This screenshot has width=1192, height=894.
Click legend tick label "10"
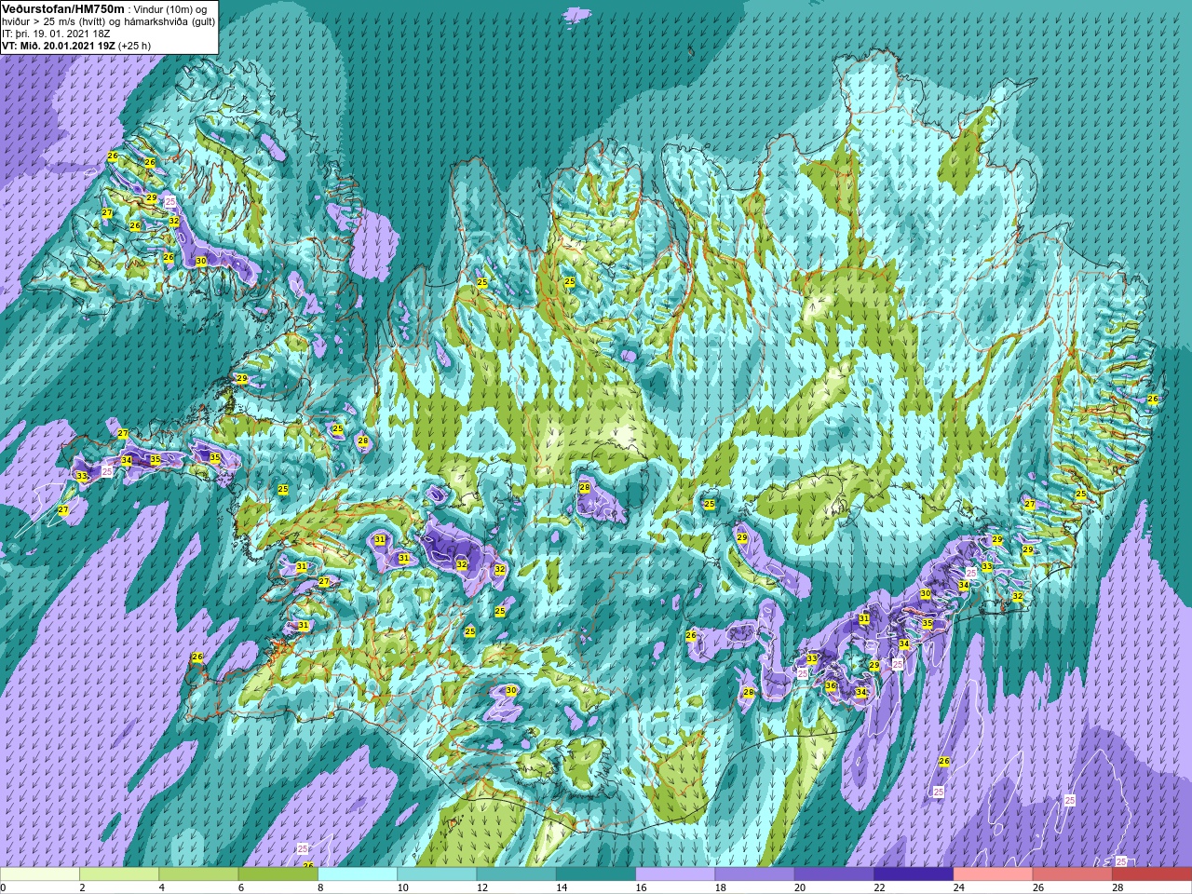pyautogui.click(x=402, y=887)
